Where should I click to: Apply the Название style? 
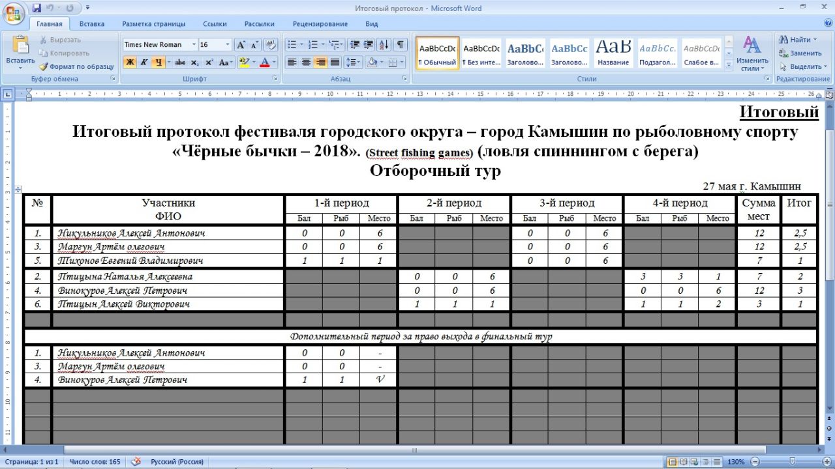613,53
